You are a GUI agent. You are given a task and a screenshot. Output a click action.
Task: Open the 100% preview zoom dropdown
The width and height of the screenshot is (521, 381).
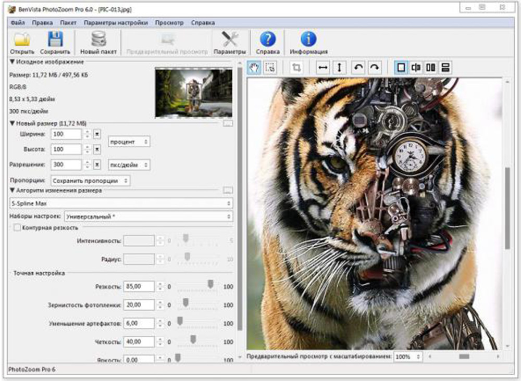tap(408, 357)
